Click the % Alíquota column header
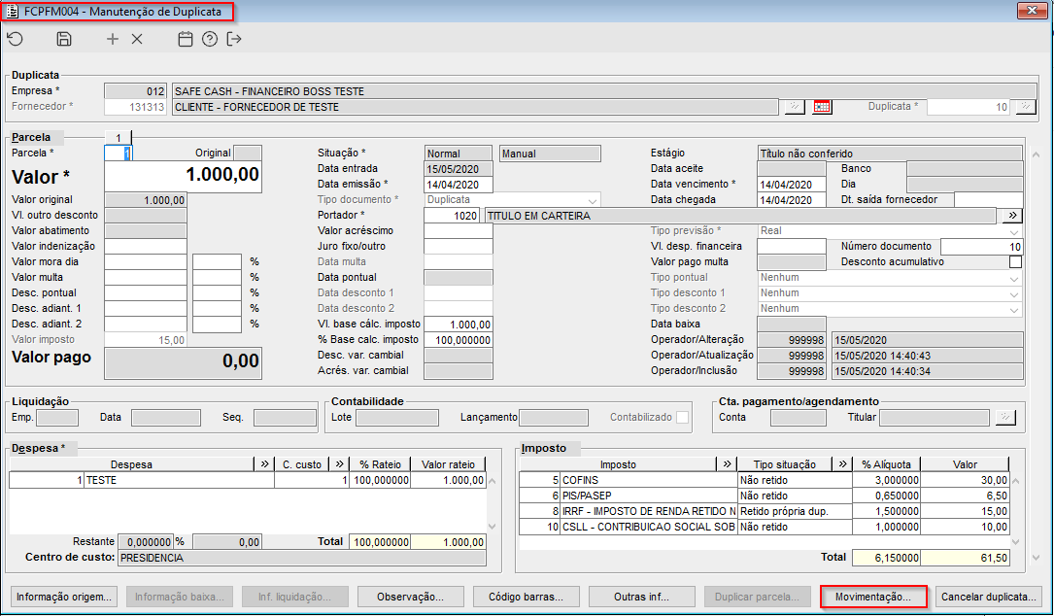 887,464
